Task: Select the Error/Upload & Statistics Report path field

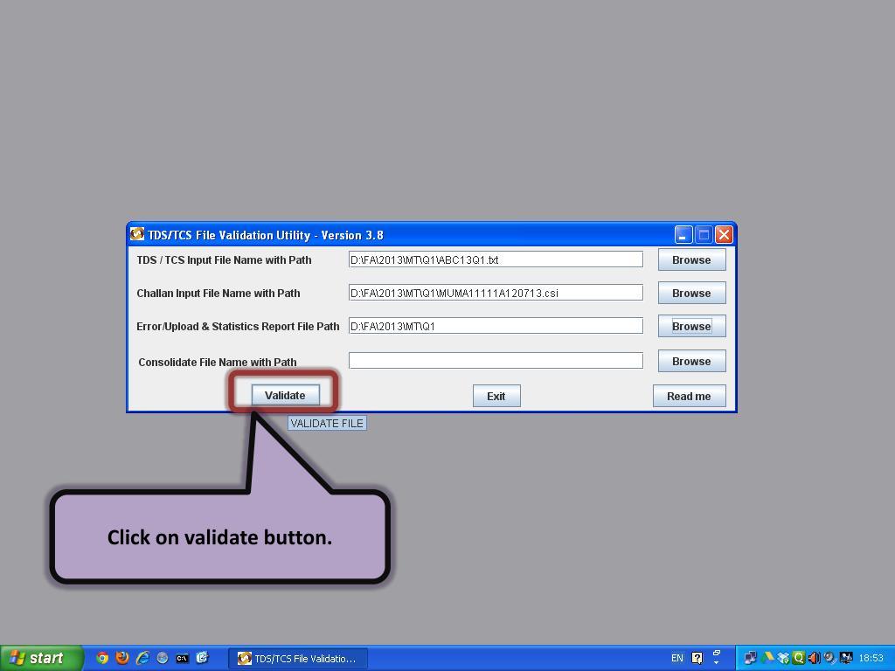Action: pyautogui.click(x=496, y=326)
